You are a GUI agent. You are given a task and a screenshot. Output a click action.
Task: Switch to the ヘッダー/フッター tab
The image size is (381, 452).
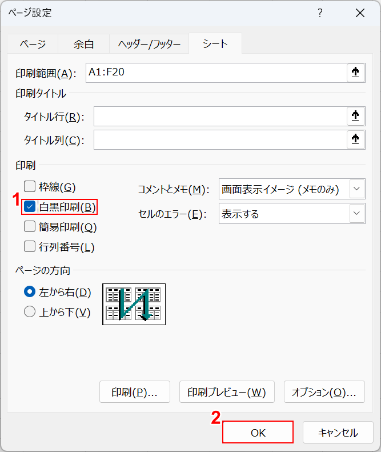149,44
